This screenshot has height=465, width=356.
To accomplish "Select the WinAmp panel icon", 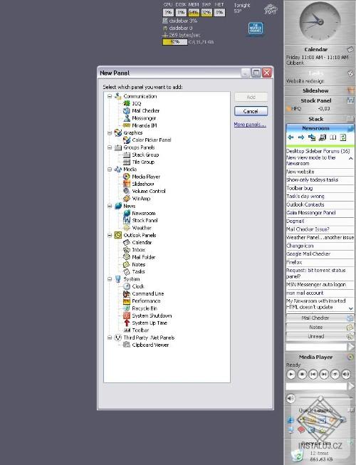I will [x=127, y=199].
